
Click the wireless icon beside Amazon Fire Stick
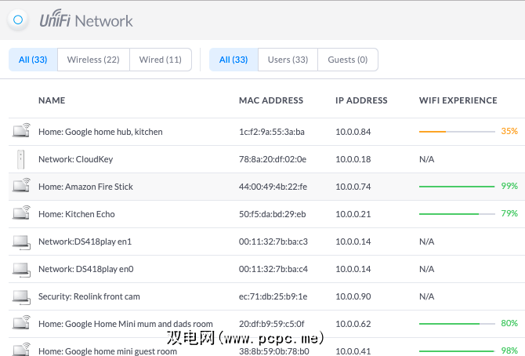coord(21,185)
